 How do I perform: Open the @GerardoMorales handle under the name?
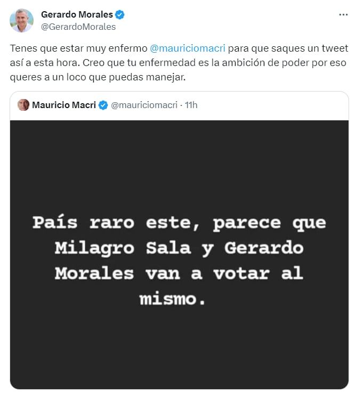click(78, 27)
